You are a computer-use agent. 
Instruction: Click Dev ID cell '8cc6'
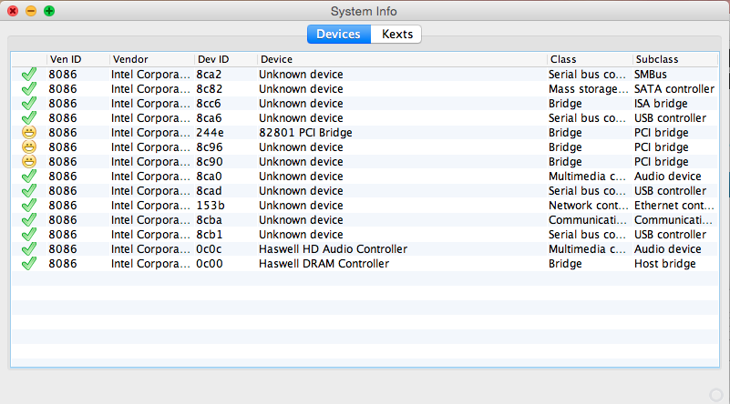[209, 103]
